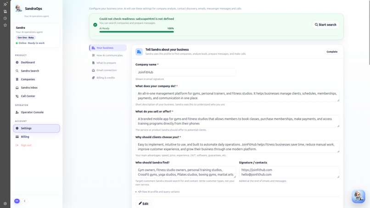
Task: Click the AI Ready progress bar
Action: (x=136, y=32)
